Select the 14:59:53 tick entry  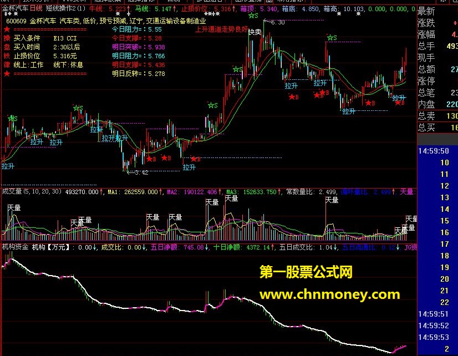434,337
